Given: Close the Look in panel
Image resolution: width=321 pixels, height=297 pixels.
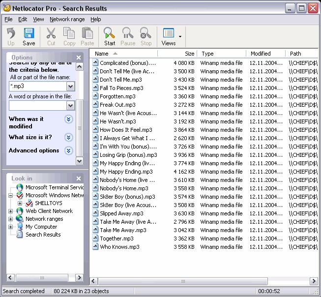Looking at the screenshot, I should tap(79, 178).
